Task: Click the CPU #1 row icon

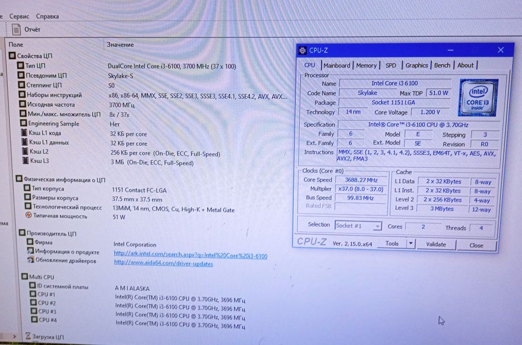Action: (33, 294)
